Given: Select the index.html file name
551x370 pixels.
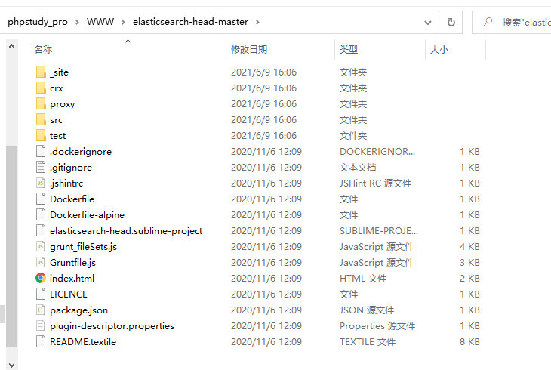Looking at the screenshot, I should [x=72, y=278].
